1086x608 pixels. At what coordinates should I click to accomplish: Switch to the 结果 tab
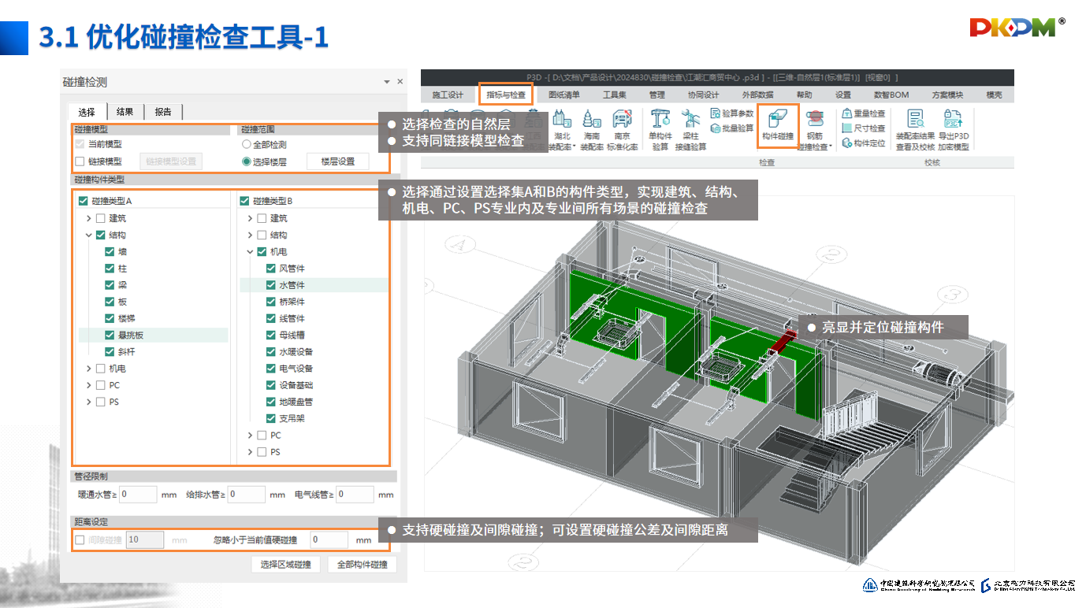pyautogui.click(x=125, y=112)
